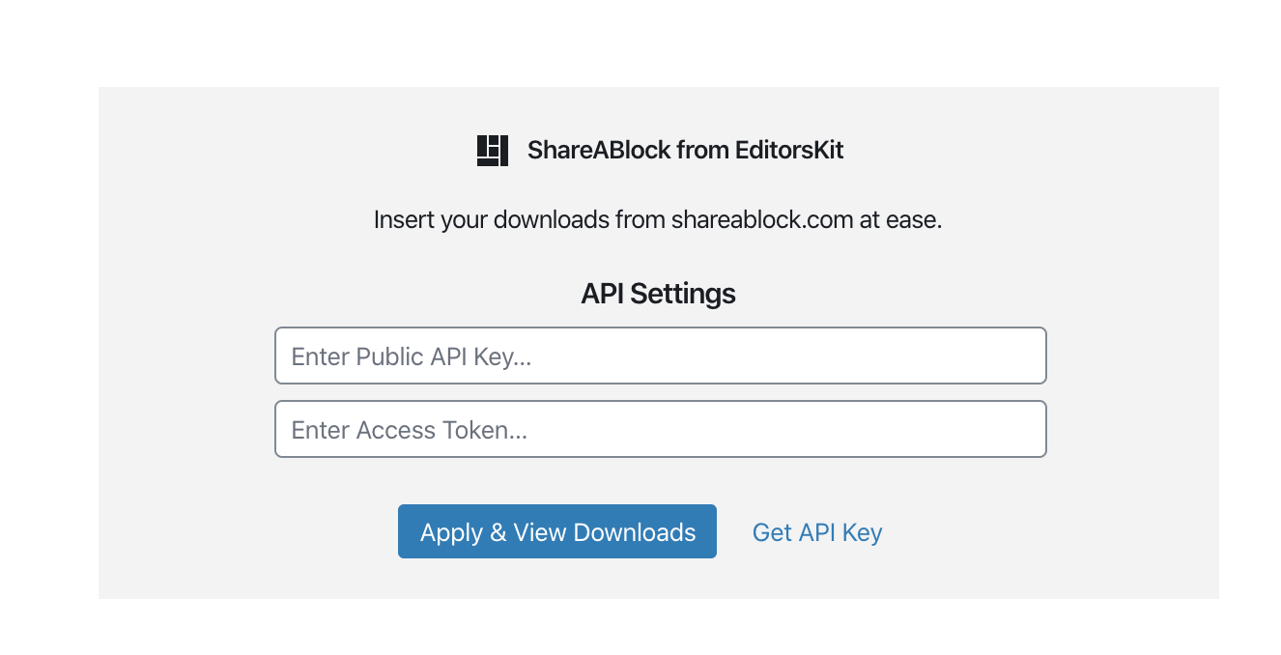
Task: Click inside the Public API Key field
Action: pos(660,356)
